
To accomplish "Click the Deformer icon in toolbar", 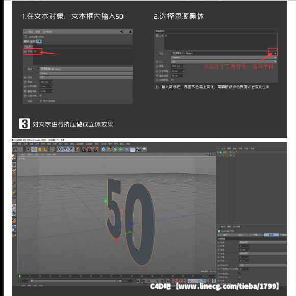I will (127, 150).
